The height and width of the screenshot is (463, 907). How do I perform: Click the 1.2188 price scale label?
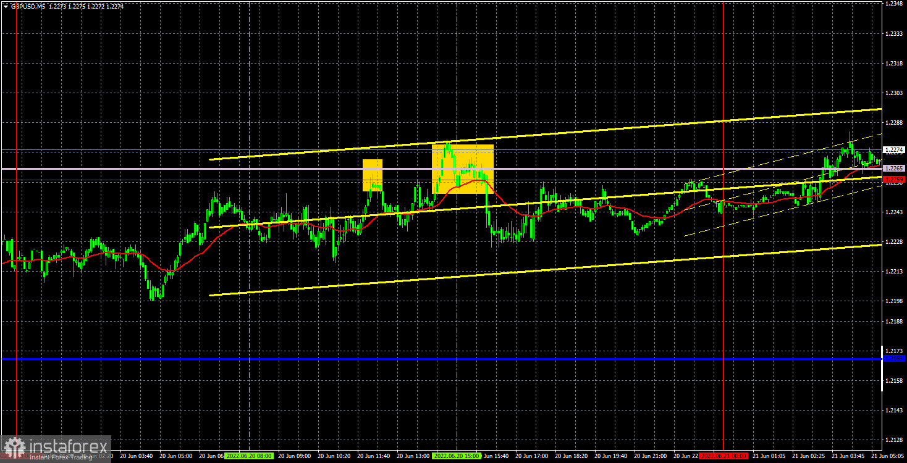(894, 322)
